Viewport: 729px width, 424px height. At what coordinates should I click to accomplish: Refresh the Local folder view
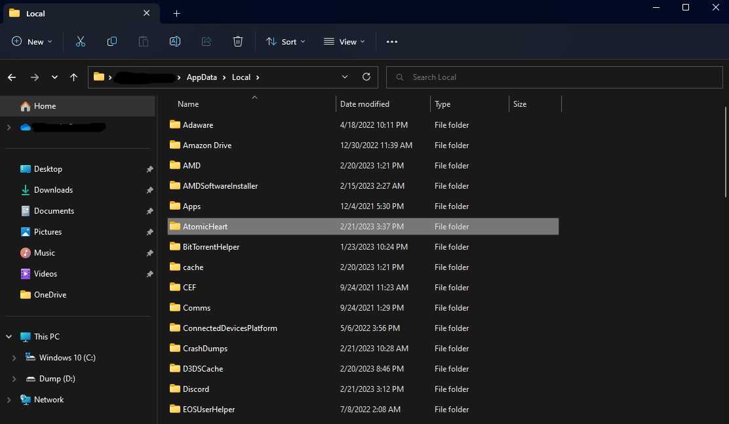pos(366,77)
